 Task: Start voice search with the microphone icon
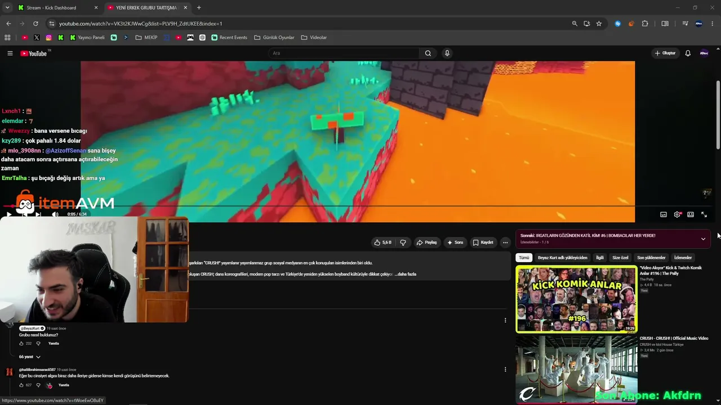[447, 53]
